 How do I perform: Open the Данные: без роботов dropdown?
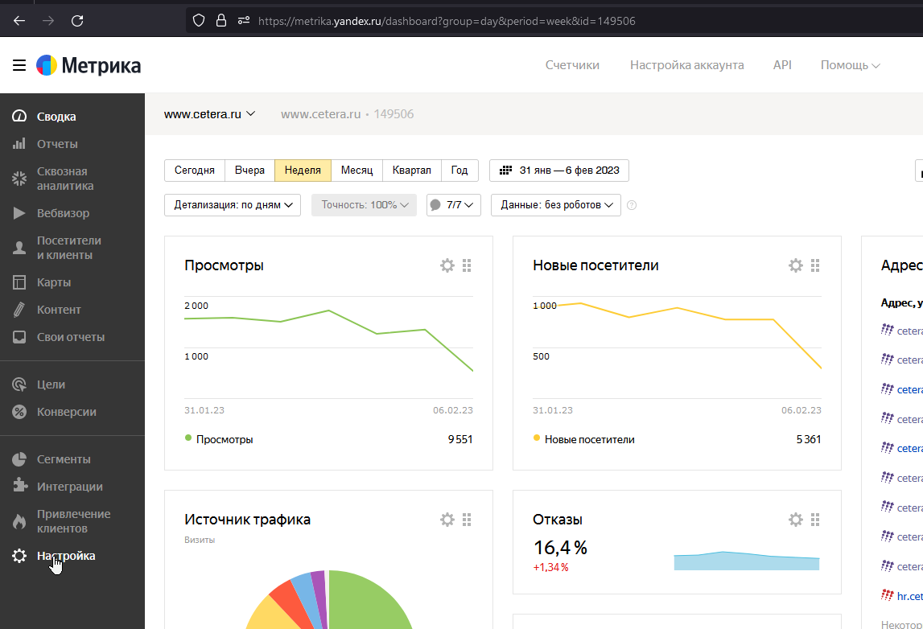click(x=556, y=205)
